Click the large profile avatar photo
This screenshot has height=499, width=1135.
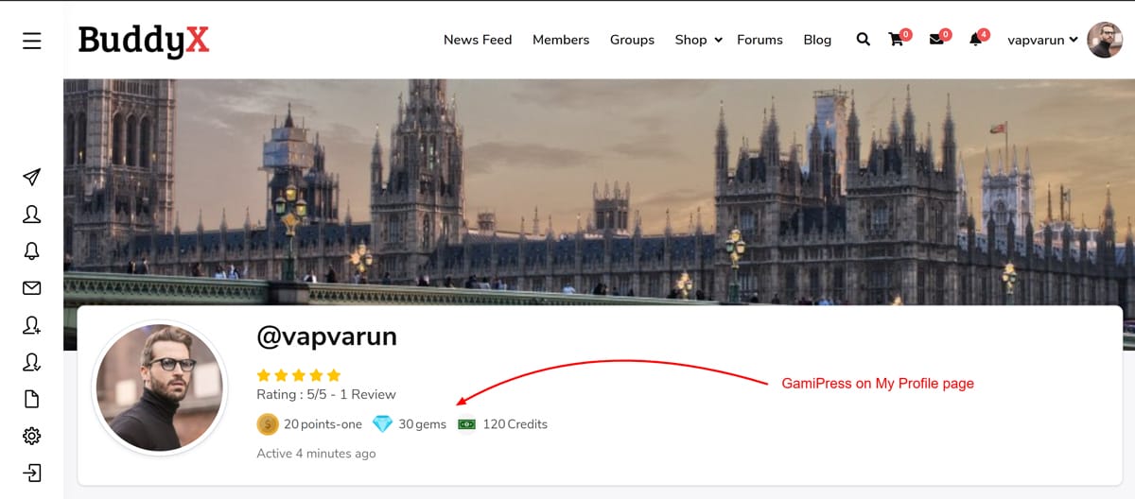(x=159, y=388)
